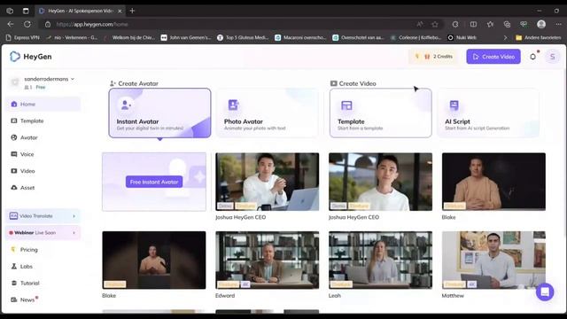Open the Blake thumbnail with Free Instant Avatar row
Viewport: 567px width, 319px height.
tap(493, 182)
